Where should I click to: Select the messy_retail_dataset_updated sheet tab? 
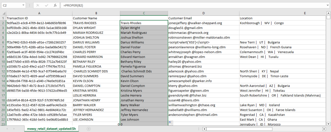coord(51,129)
